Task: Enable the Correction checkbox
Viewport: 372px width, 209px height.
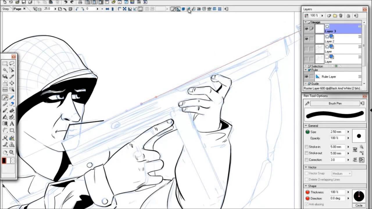Action: pos(307,160)
